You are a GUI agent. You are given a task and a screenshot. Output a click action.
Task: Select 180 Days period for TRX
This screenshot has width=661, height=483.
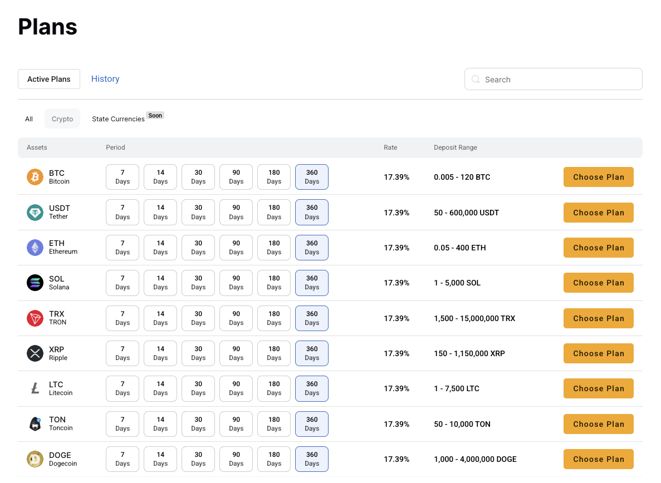[274, 318]
